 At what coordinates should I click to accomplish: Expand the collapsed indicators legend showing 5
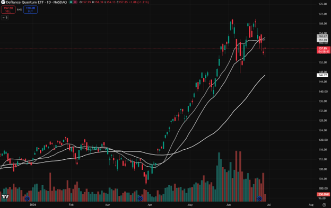(x=5, y=17)
